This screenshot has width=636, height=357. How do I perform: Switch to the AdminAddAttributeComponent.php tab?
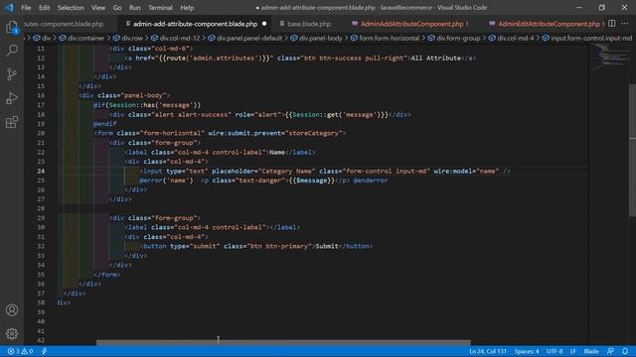tap(413, 24)
